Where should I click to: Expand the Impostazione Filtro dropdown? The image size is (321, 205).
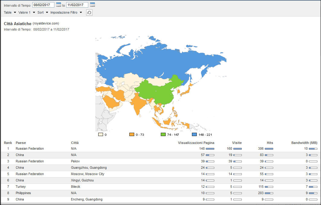[x=66, y=12]
